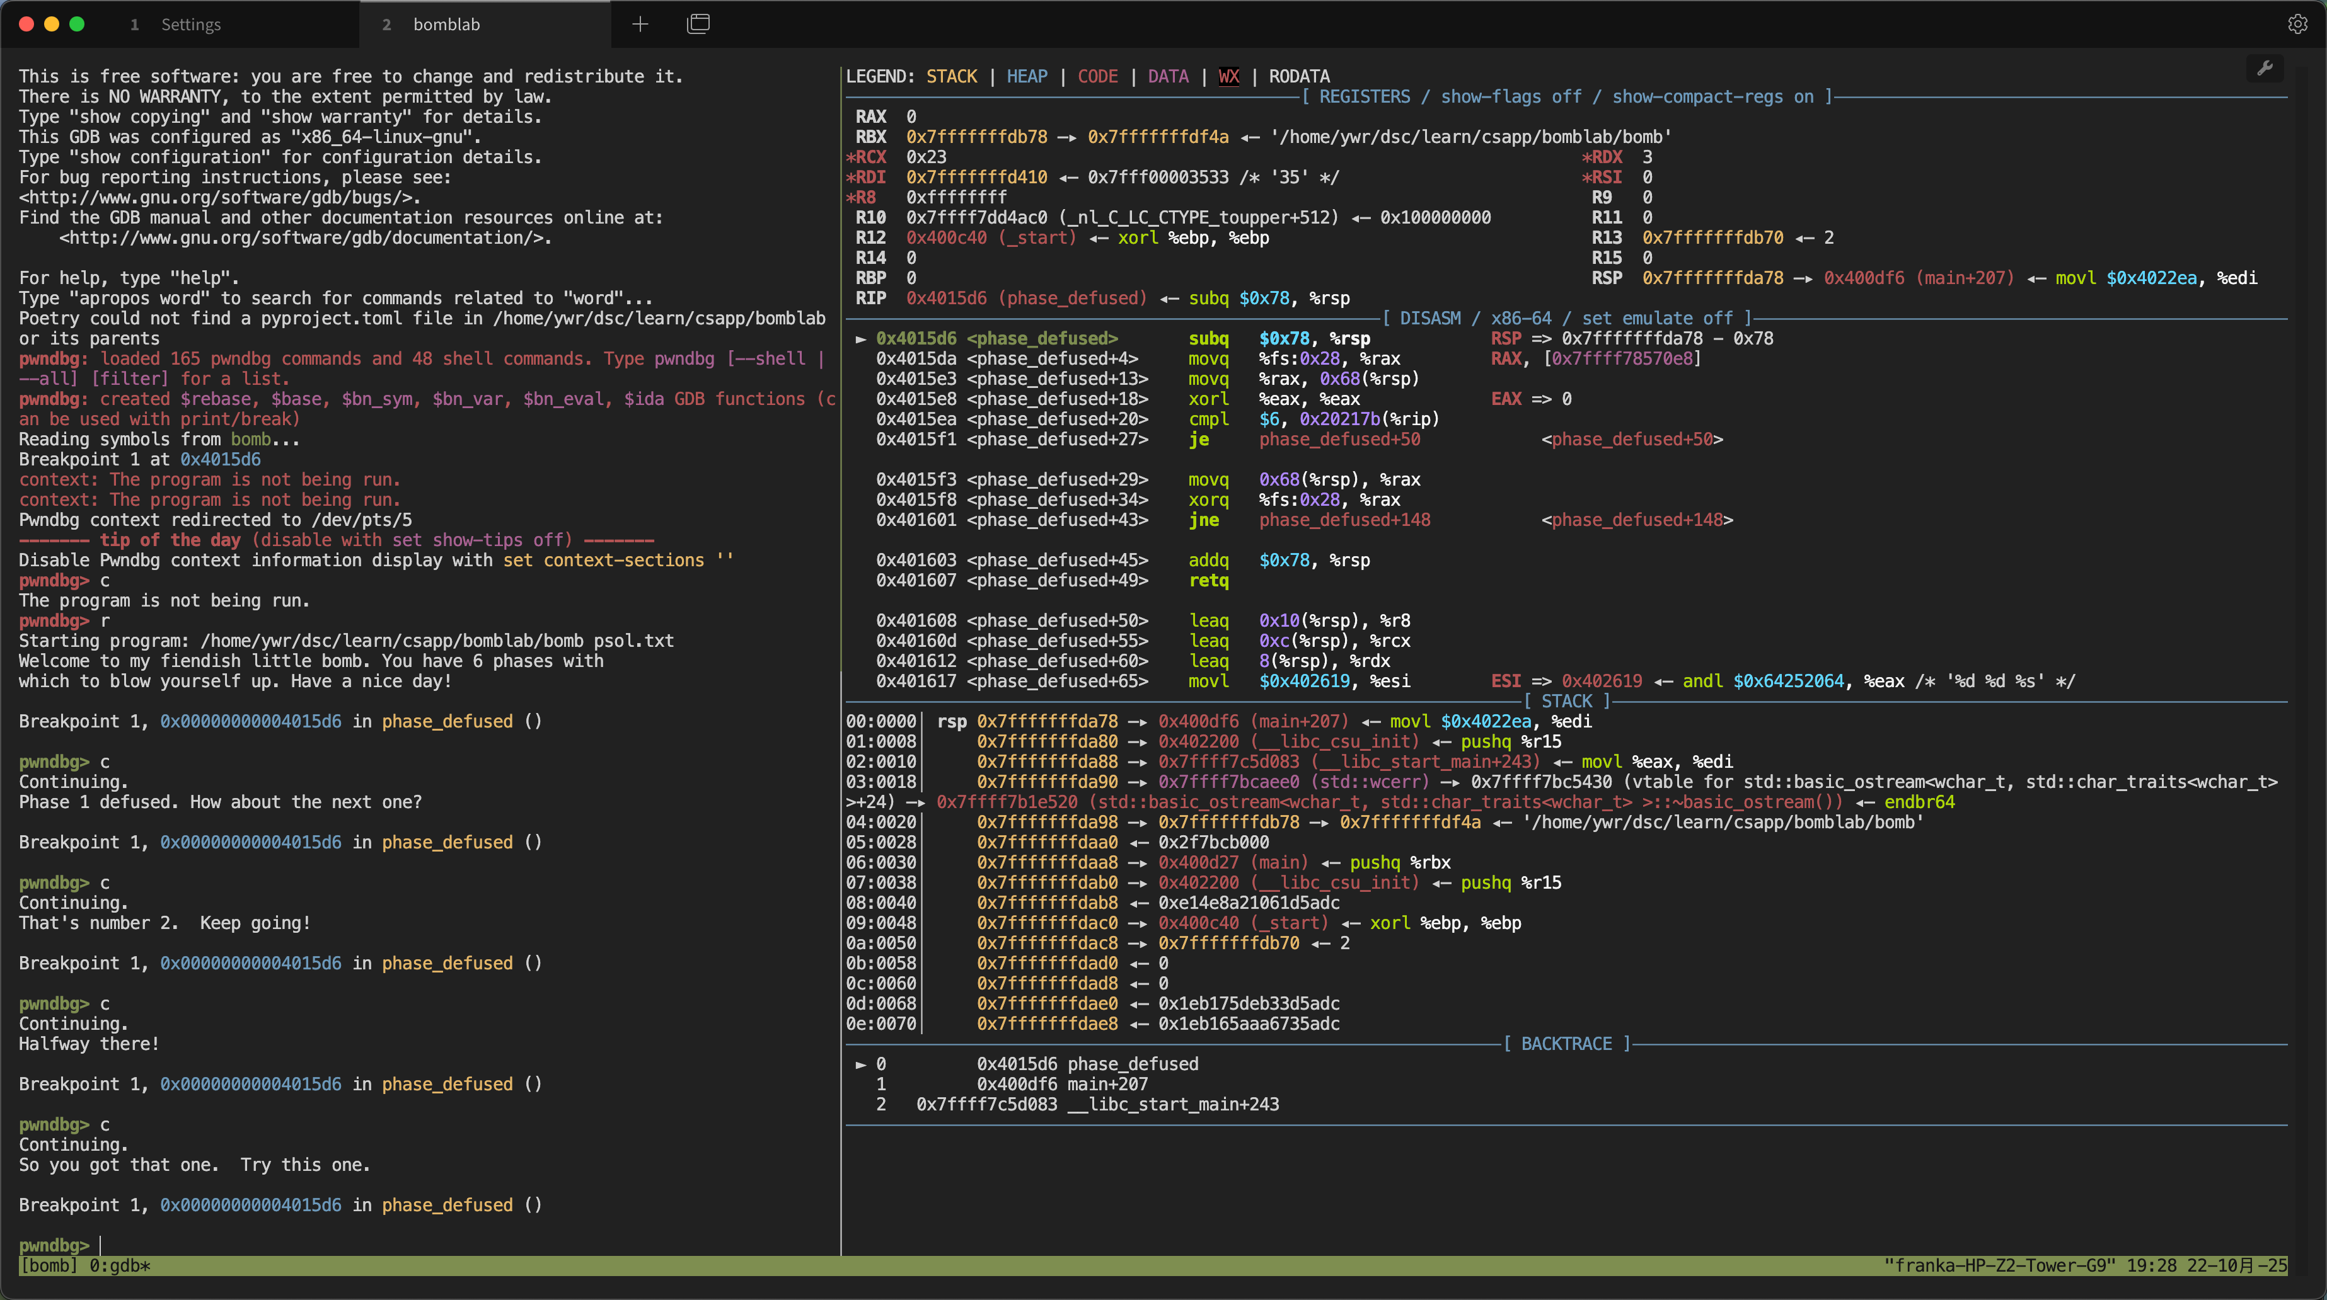The height and width of the screenshot is (1300, 2327).
Task: Click the tab overview windows icon
Action: (x=698, y=25)
